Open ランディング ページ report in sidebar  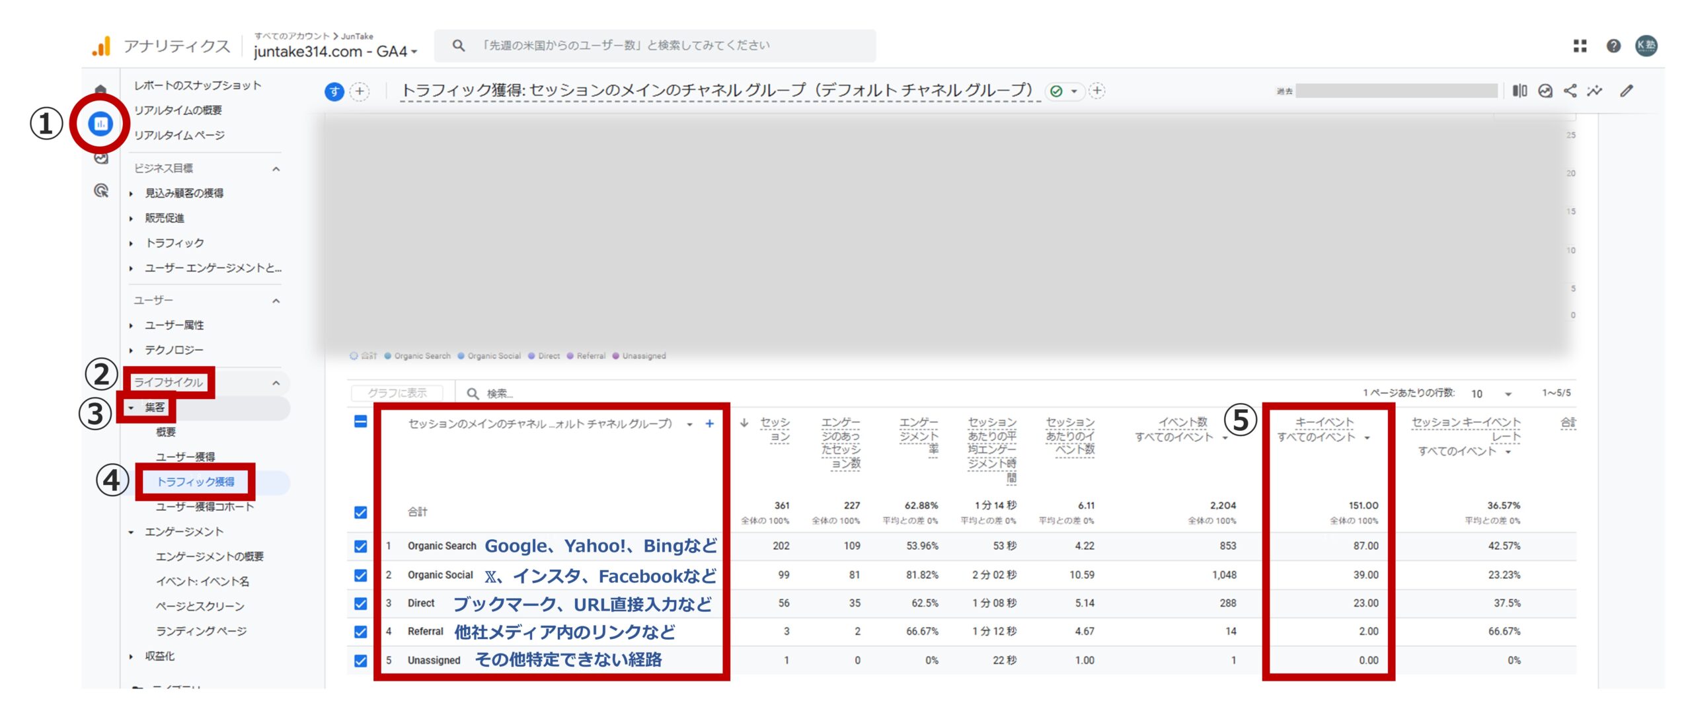tap(201, 631)
